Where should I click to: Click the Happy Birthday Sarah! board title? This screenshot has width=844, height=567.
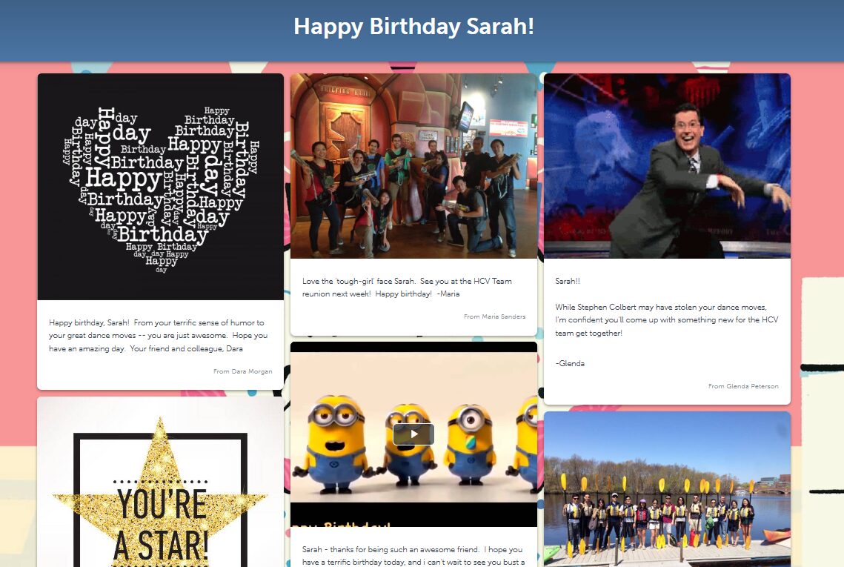(x=413, y=27)
